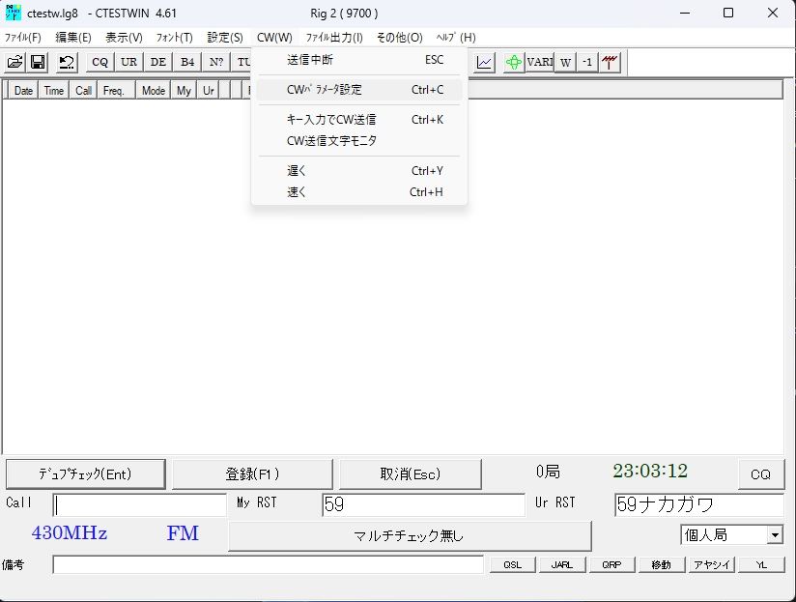Click the undo arrow toolbar icon

pos(67,62)
